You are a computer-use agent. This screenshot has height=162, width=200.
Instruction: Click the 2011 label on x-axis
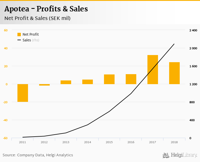(x=23, y=142)
